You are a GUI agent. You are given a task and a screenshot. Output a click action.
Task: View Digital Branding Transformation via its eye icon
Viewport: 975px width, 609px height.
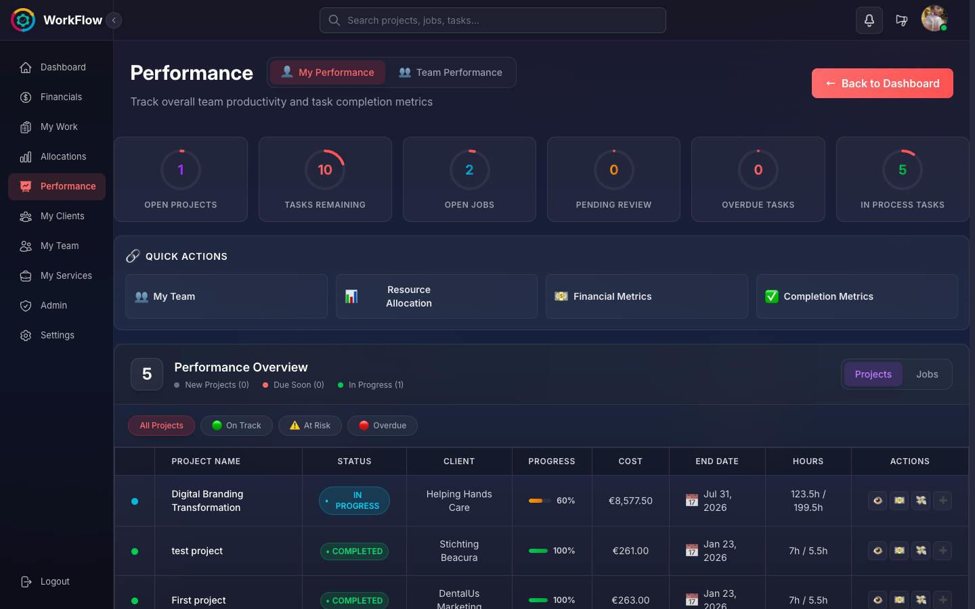coord(877,501)
